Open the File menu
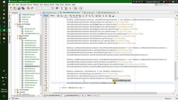This screenshot has width=178, height=100. coord(10,4)
